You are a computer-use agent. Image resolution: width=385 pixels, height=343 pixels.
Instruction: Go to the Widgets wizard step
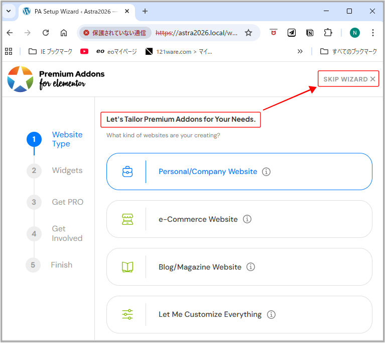67,170
